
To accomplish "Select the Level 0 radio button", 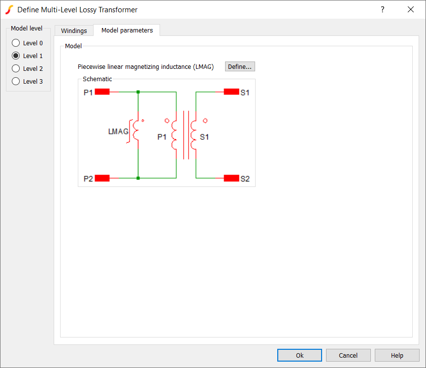I will tap(16, 43).
